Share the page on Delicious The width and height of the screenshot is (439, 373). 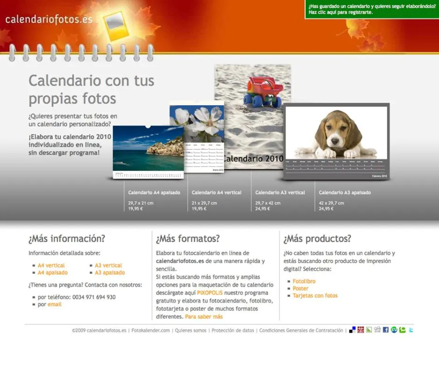[352, 330]
